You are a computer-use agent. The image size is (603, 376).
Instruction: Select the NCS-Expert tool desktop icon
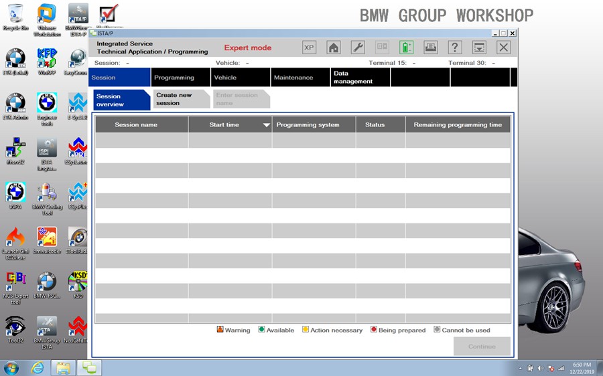point(15,288)
